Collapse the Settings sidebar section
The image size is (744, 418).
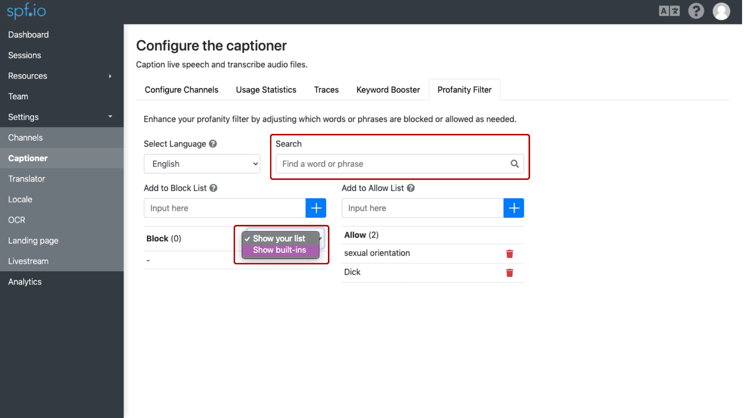(110, 117)
